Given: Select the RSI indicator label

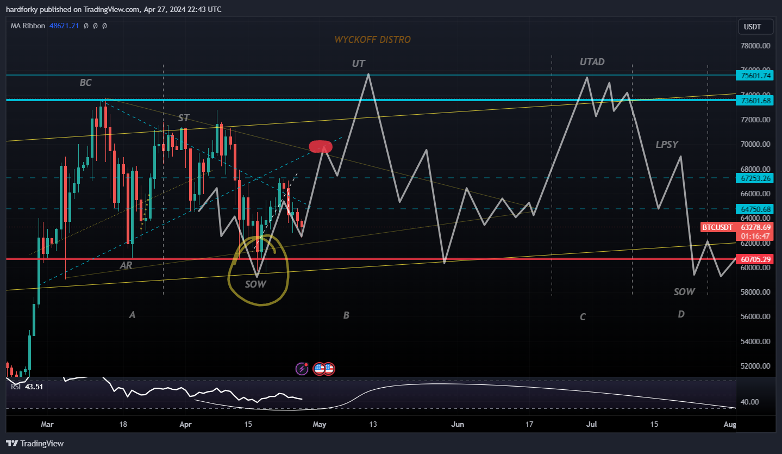Looking at the screenshot, I should [x=16, y=387].
